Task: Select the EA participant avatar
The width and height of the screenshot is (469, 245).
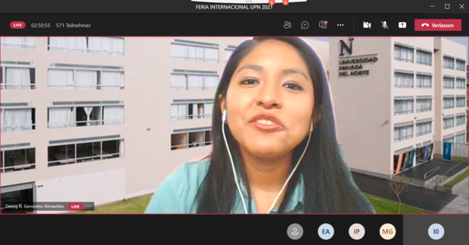Action: tap(326, 232)
